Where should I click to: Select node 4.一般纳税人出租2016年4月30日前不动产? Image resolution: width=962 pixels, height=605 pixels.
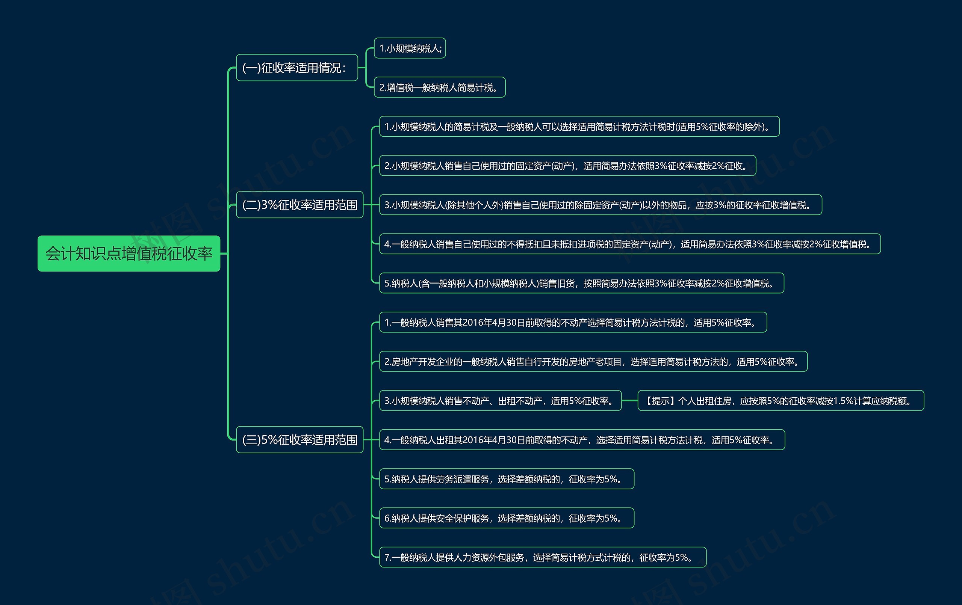click(582, 440)
